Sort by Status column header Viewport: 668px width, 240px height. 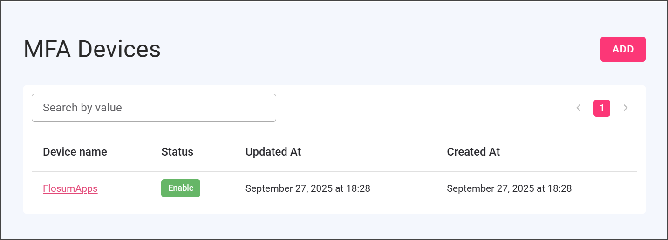coord(177,152)
